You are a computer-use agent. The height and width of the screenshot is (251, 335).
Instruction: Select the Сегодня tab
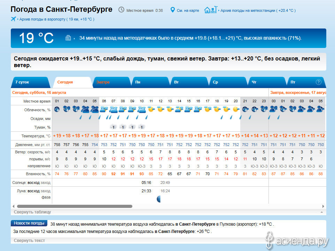[x=72, y=82]
